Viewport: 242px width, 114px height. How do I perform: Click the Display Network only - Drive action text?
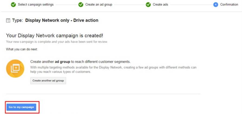point(62,21)
